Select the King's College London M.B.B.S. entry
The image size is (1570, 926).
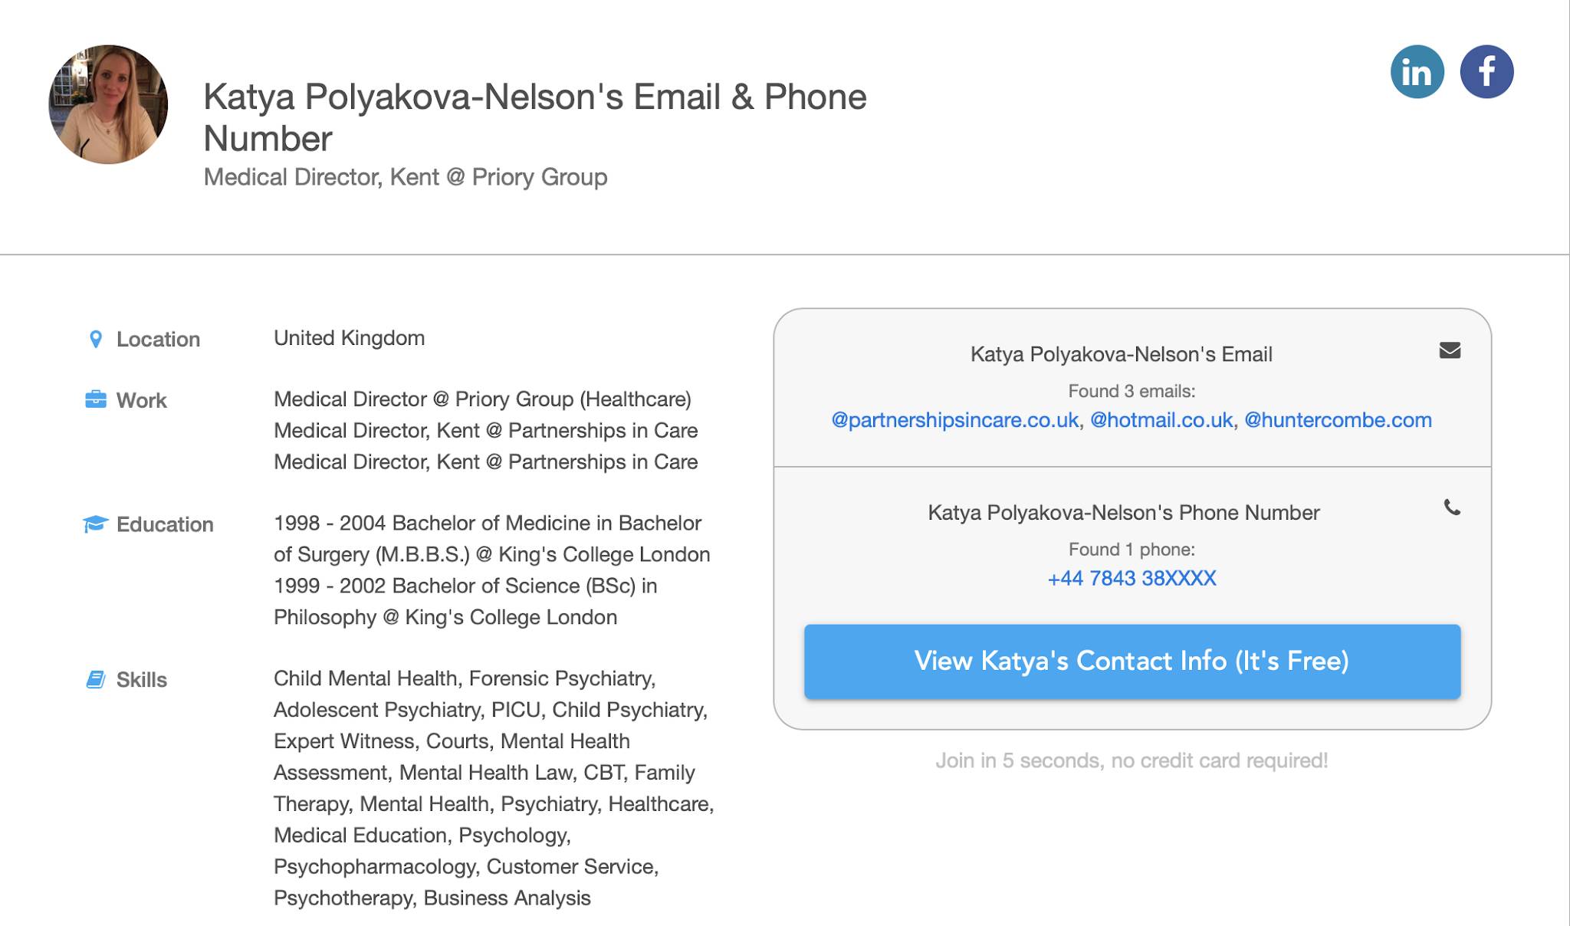(x=492, y=539)
